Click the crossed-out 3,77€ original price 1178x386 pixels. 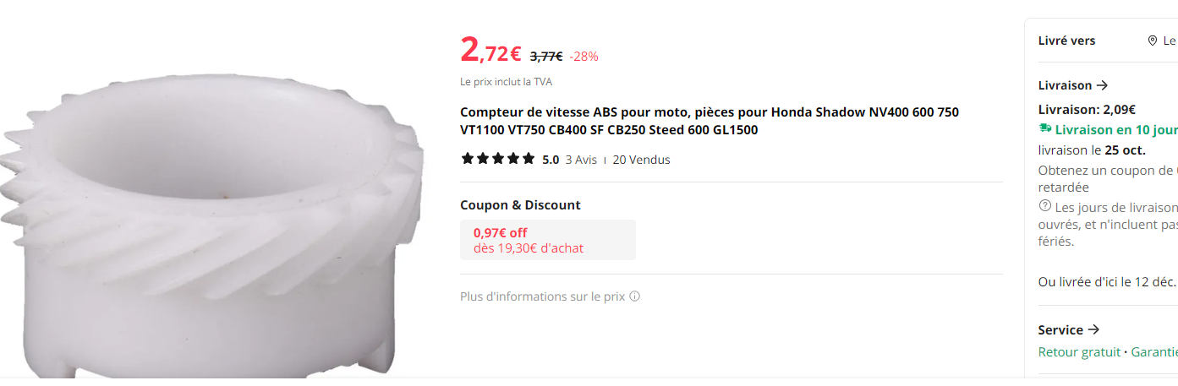coord(546,57)
